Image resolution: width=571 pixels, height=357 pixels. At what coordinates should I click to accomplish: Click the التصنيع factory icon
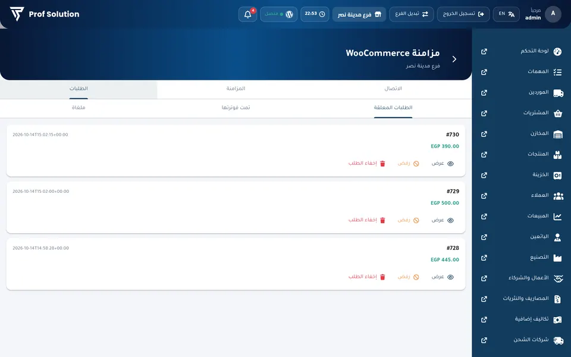pos(557,258)
